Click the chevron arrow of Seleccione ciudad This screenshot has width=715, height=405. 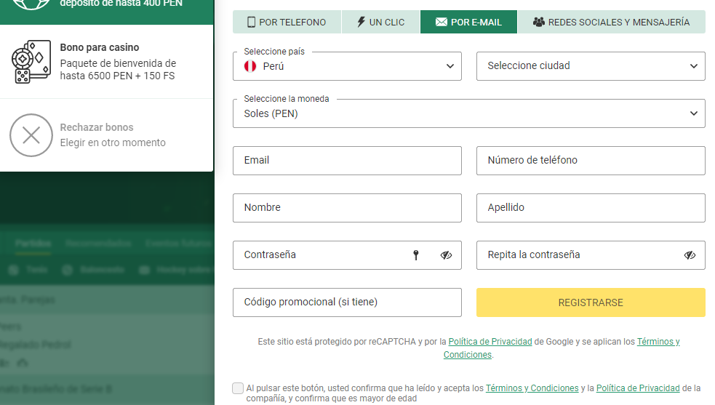[x=694, y=66]
